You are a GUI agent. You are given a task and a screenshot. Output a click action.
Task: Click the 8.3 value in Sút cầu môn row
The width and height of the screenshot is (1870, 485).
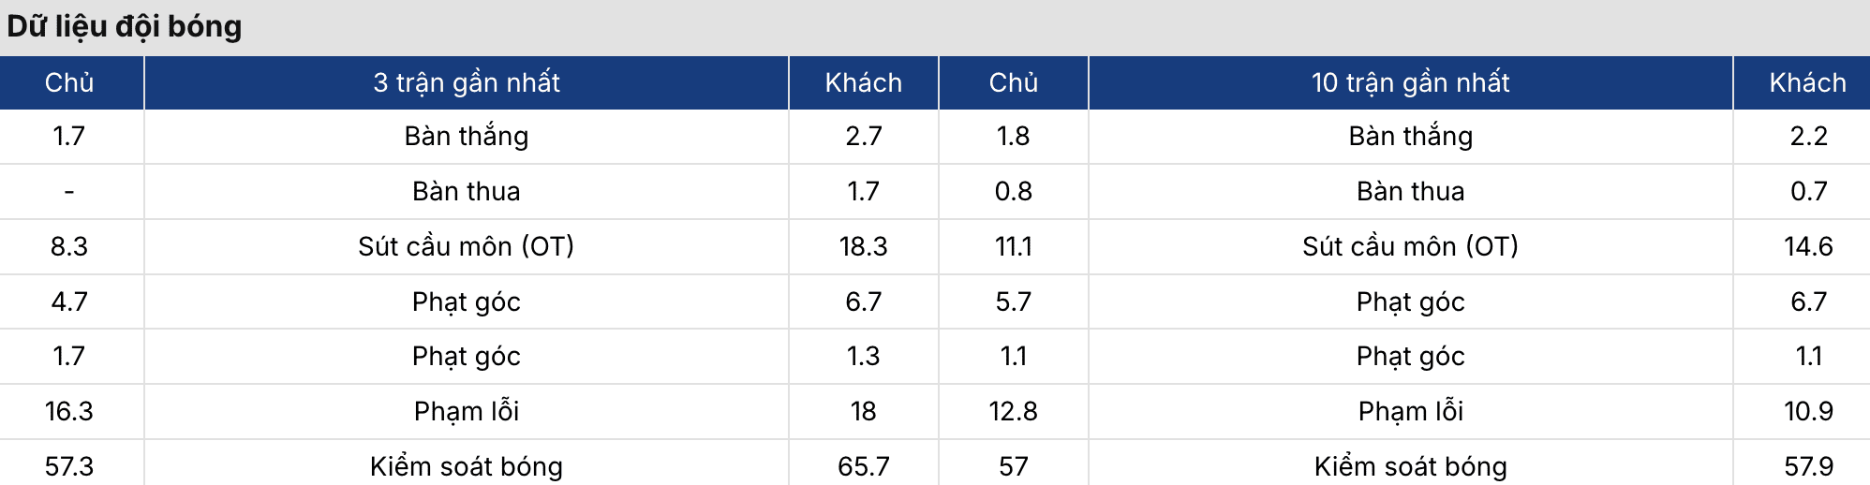69,246
